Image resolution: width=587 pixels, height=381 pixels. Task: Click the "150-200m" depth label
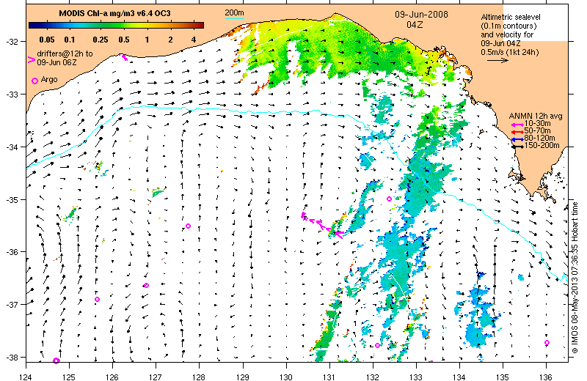[x=542, y=146]
